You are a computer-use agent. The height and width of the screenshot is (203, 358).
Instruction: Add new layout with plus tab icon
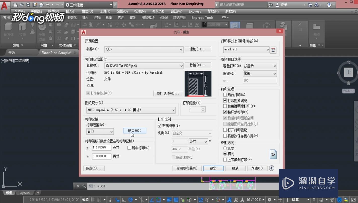pyautogui.click(x=38, y=193)
